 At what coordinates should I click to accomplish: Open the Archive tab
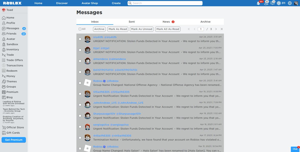pyautogui.click(x=205, y=22)
